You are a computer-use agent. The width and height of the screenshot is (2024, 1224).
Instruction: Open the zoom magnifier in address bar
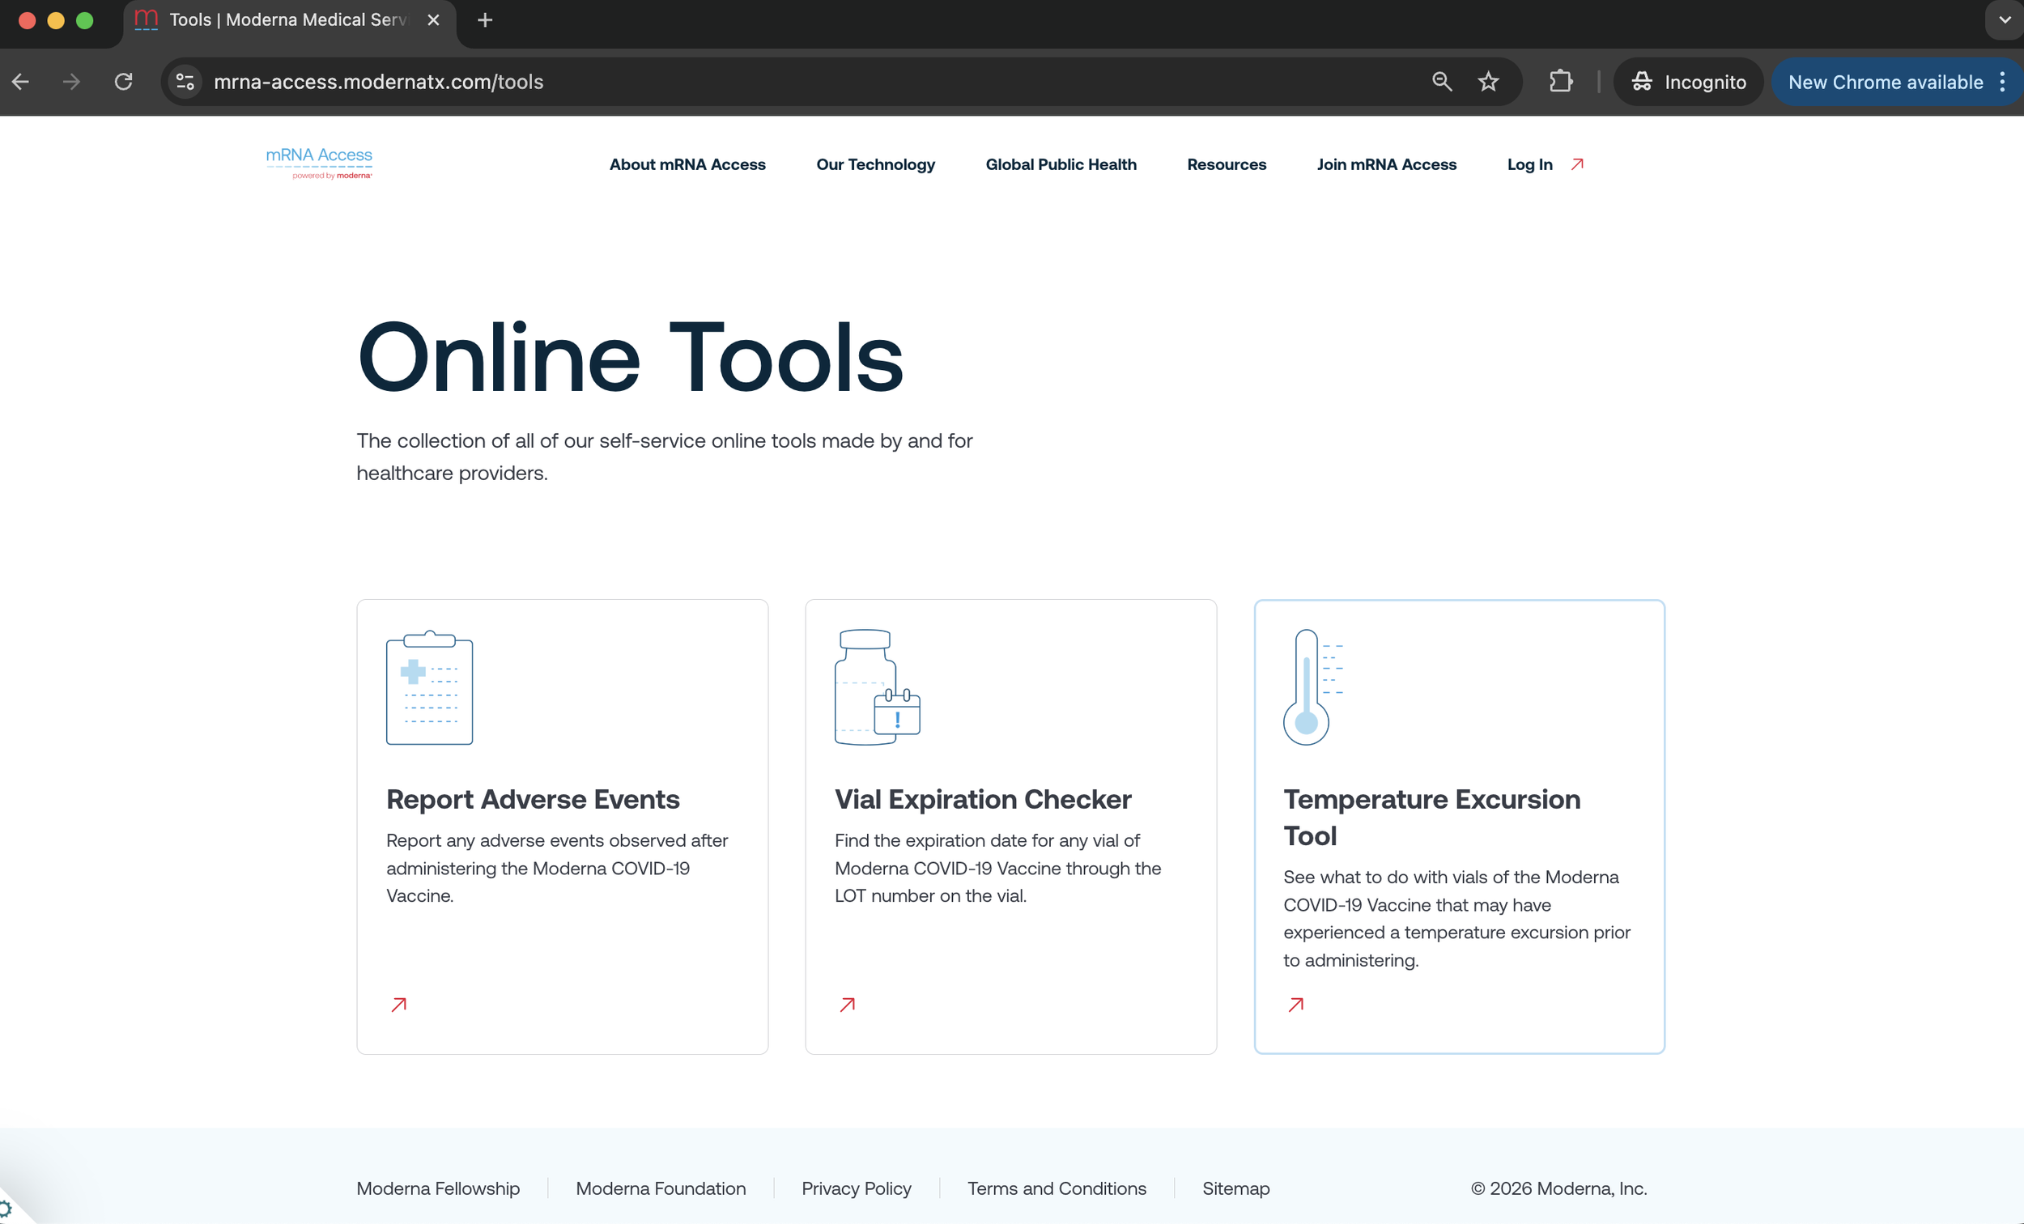pos(1442,81)
